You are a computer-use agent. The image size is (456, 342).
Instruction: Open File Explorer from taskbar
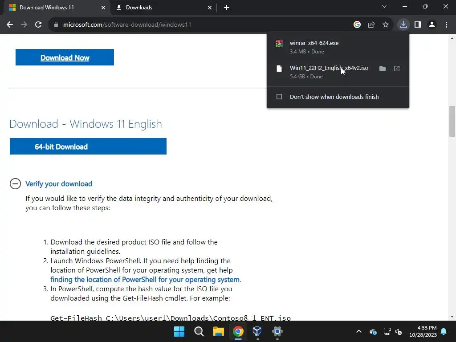(x=218, y=331)
